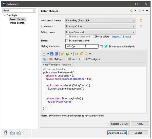Viewport: 152px width, 139px height.
Task: Paste shortcode using clipboard icon
Action: click(101, 46)
